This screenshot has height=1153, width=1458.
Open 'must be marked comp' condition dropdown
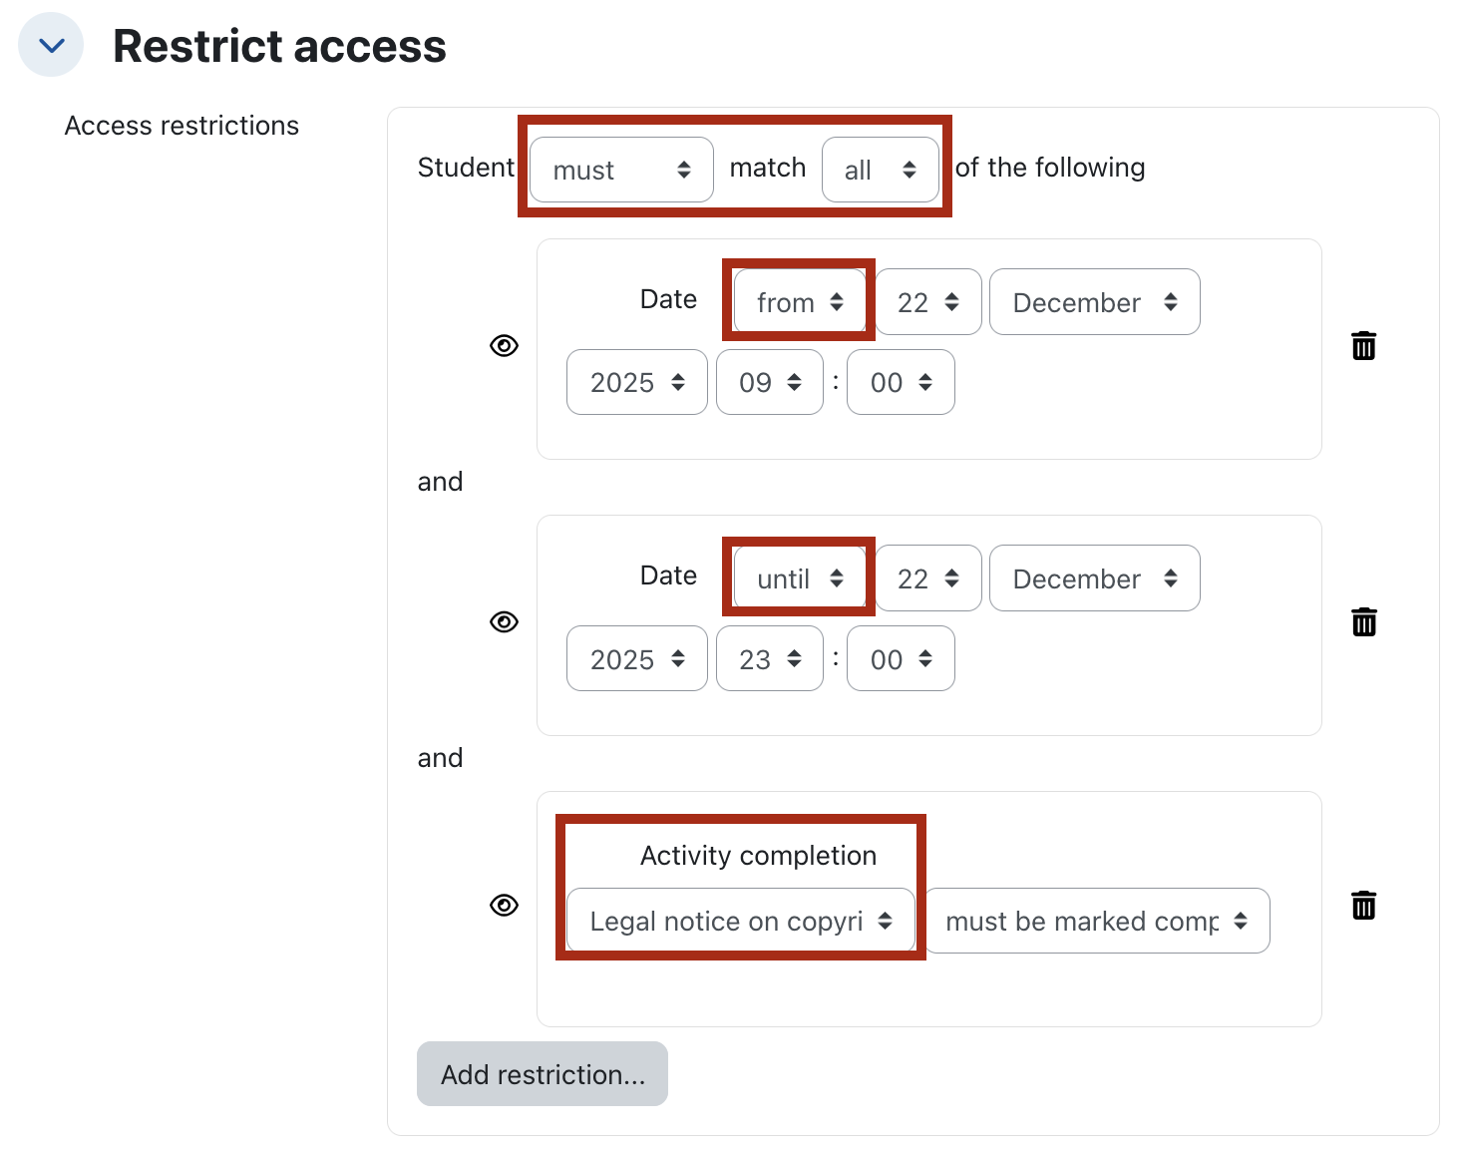click(1096, 921)
